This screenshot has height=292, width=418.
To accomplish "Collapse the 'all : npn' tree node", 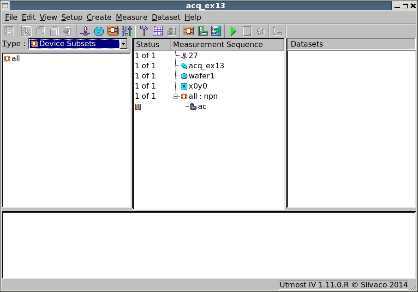I will coord(175,96).
